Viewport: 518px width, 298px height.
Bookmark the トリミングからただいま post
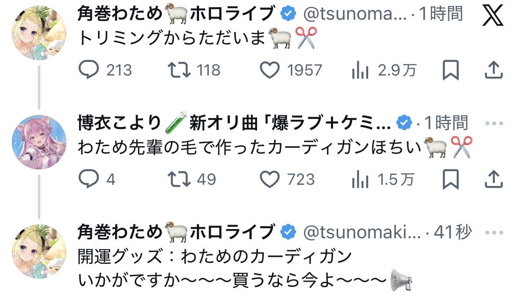[x=450, y=70]
